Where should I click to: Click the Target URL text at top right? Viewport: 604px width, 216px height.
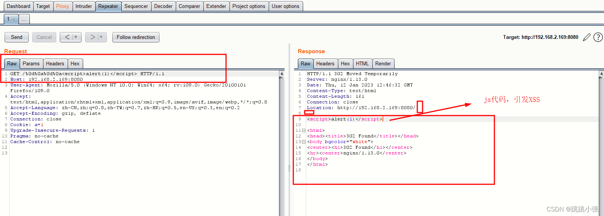point(541,37)
